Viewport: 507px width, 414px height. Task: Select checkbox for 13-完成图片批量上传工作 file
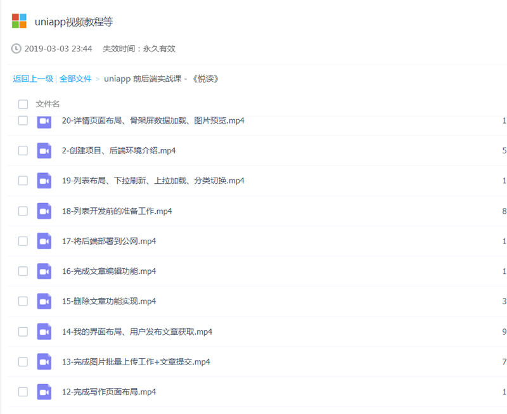tap(23, 361)
